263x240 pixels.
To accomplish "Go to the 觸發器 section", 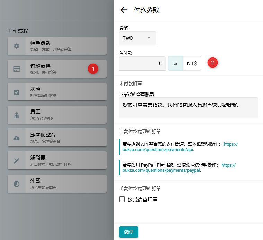I will coord(66,161).
